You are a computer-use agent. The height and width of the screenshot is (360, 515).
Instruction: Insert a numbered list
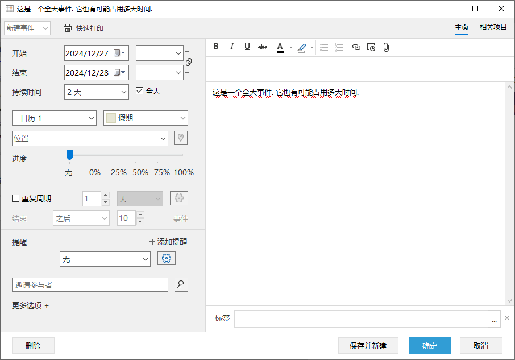(339, 47)
